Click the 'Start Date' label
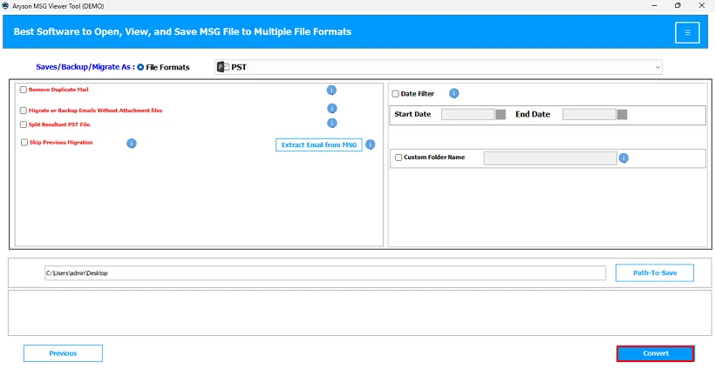Screen dimensions: 715x376 [412, 114]
